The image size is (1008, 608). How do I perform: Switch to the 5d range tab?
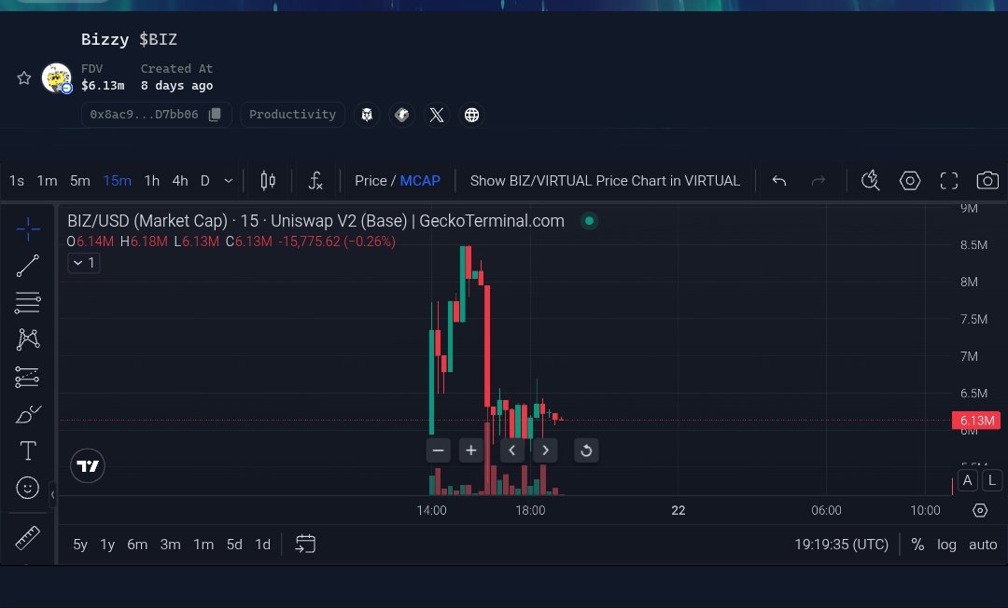coord(234,544)
